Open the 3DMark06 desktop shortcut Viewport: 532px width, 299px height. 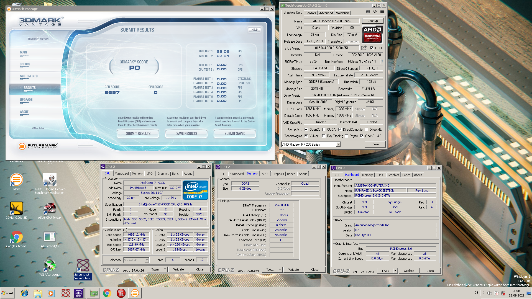pos(16,182)
